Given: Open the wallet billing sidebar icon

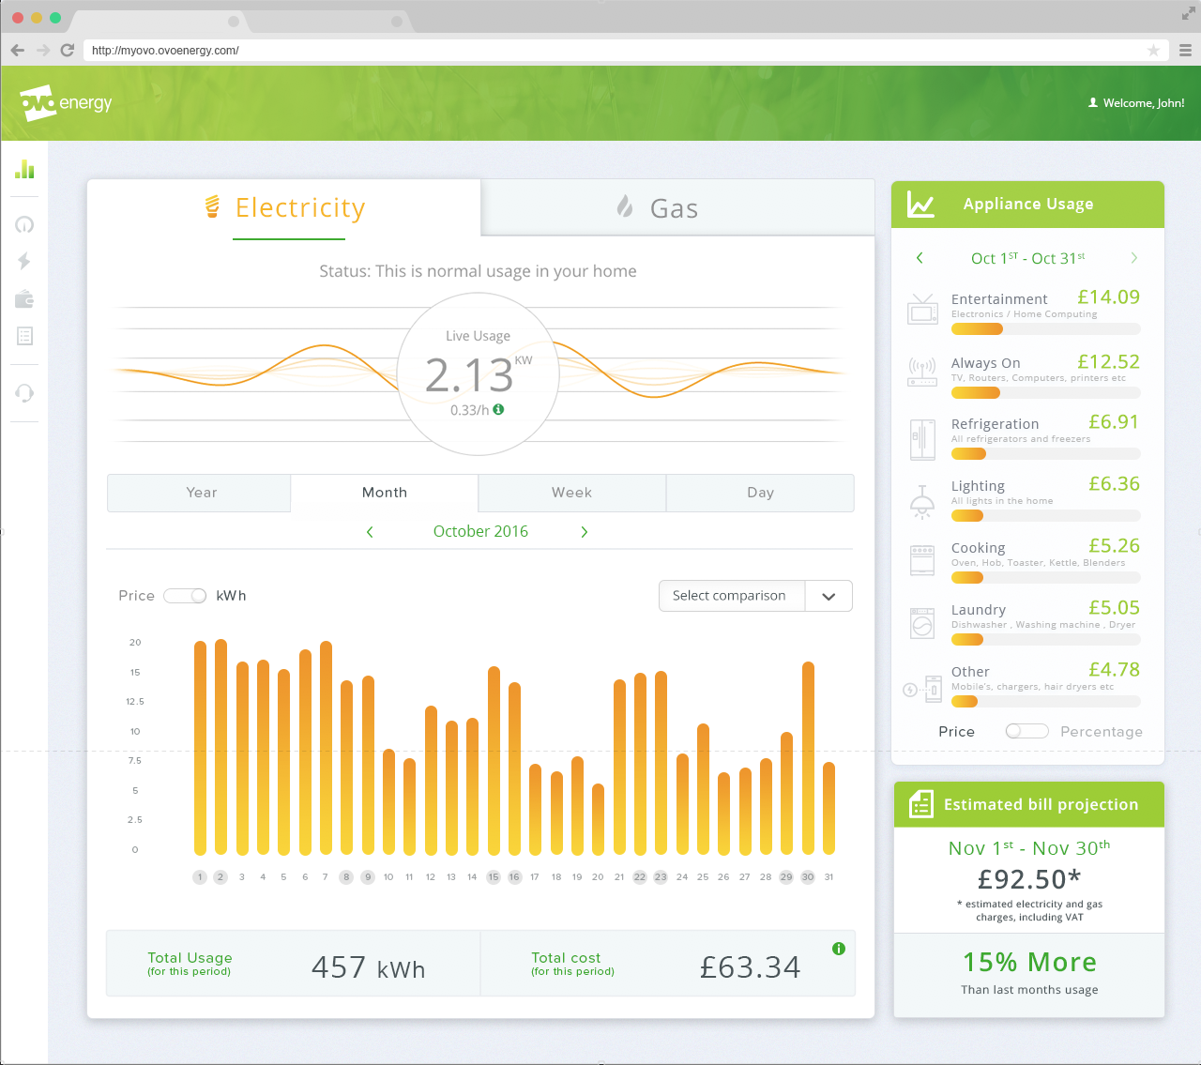Looking at the screenshot, I should click(x=23, y=298).
